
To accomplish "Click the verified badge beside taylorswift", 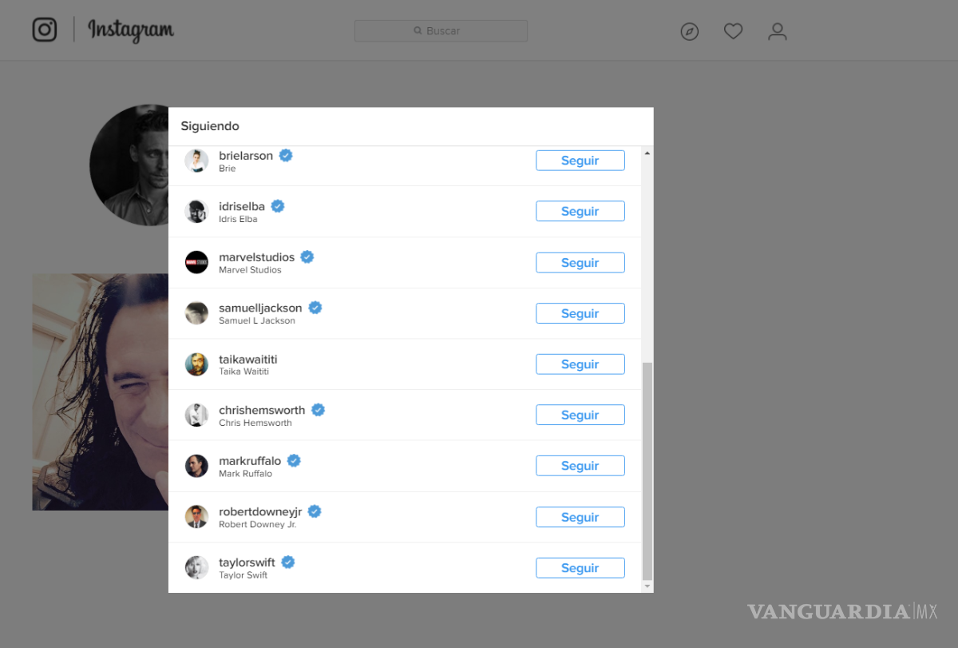I will click(x=287, y=562).
